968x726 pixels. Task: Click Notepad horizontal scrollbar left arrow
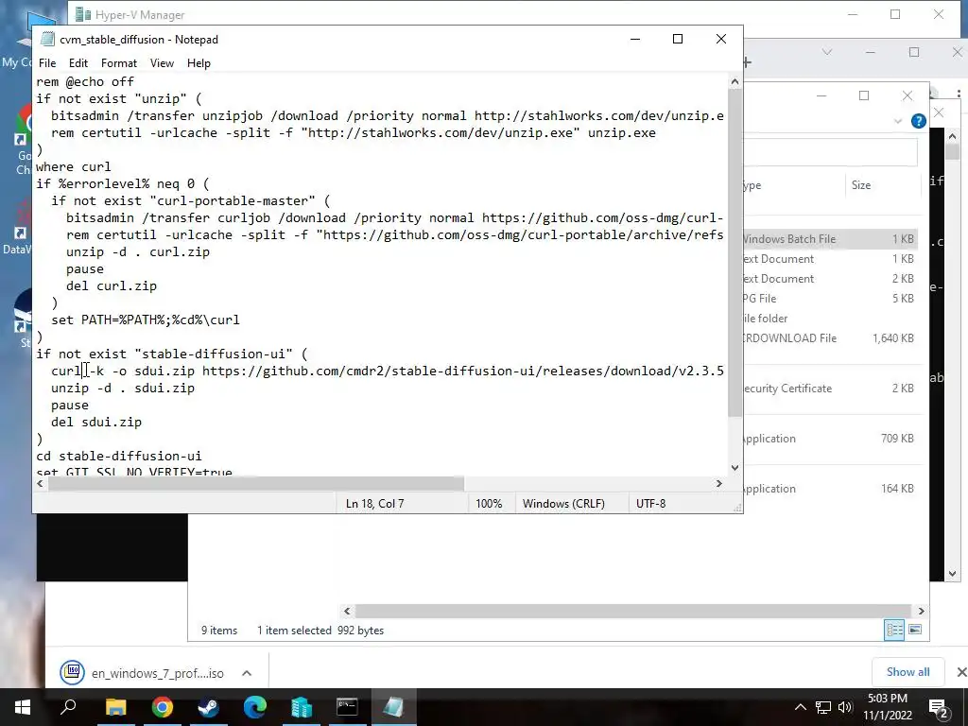click(40, 483)
